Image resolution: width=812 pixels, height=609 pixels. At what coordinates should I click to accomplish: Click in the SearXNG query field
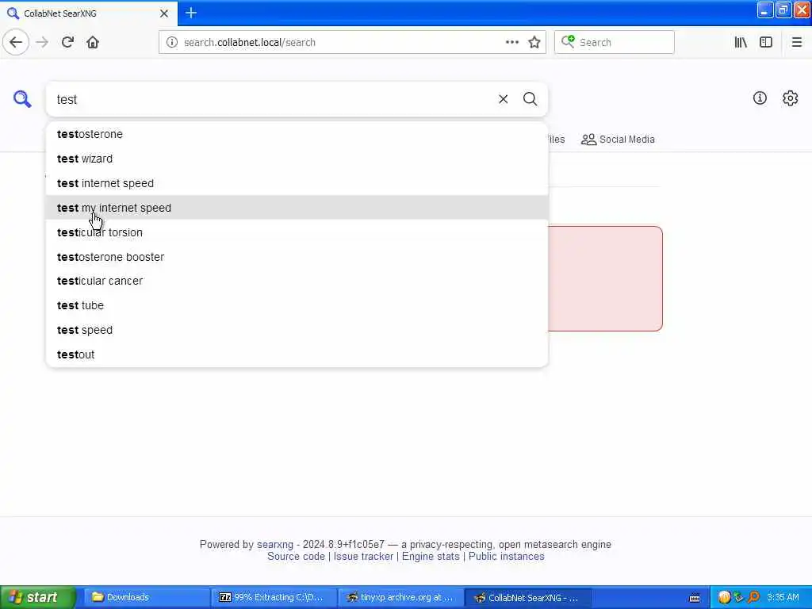[274, 99]
